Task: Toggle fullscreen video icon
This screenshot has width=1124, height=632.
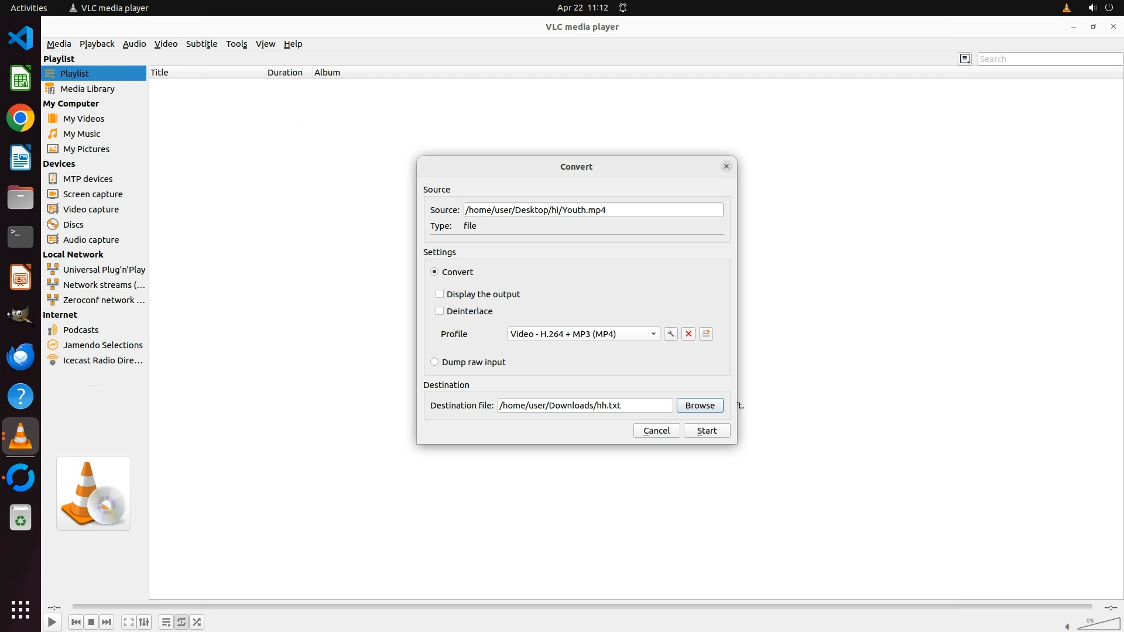Action: point(128,622)
